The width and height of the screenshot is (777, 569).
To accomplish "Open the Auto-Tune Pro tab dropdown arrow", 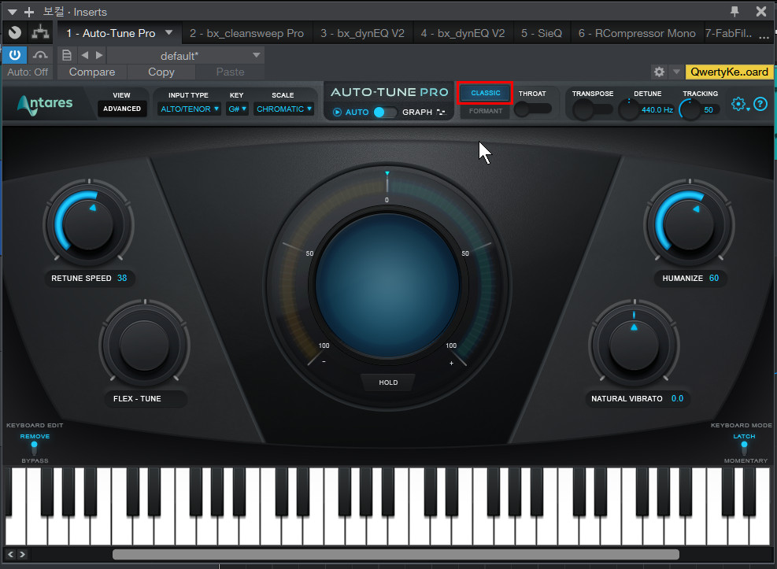I will pyautogui.click(x=169, y=33).
